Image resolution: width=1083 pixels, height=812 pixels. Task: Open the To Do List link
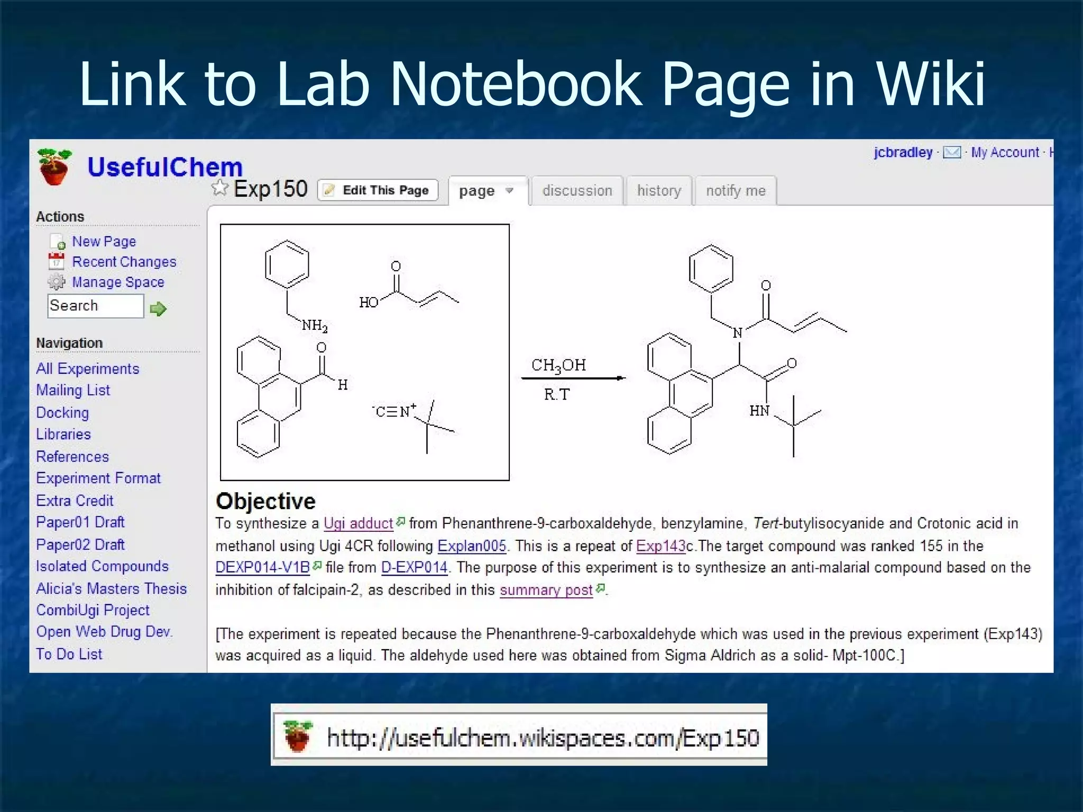click(x=69, y=654)
